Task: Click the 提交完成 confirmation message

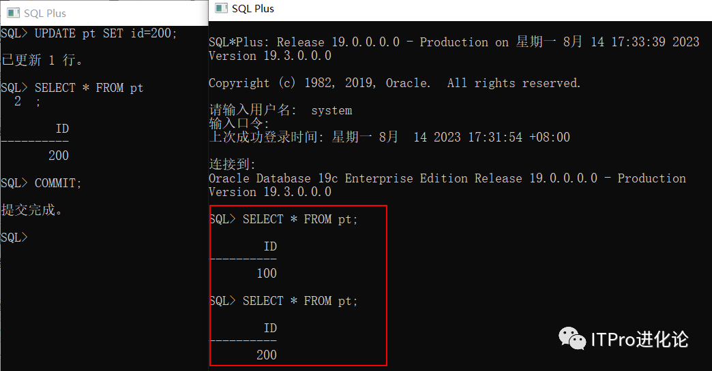Action: pos(32,210)
